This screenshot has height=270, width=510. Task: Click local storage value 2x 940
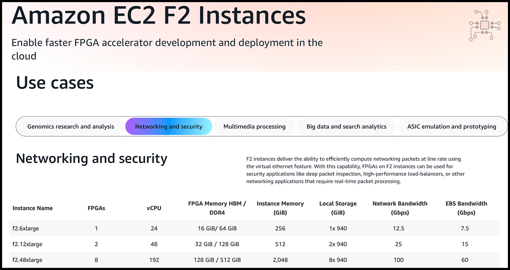coord(338,244)
